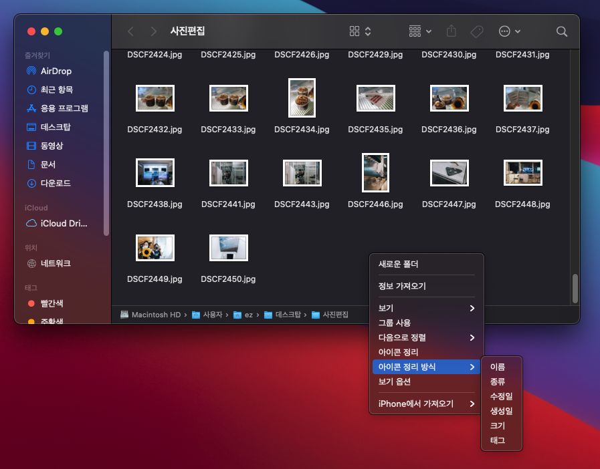The height and width of the screenshot is (469, 600).
Task: Click Macintosh HD in the path bar
Action: pyautogui.click(x=151, y=315)
